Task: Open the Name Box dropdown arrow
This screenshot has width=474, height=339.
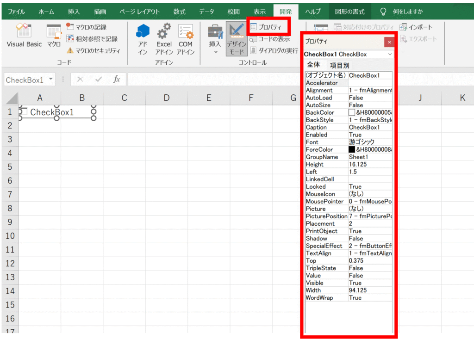Action: click(x=50, y=80)
